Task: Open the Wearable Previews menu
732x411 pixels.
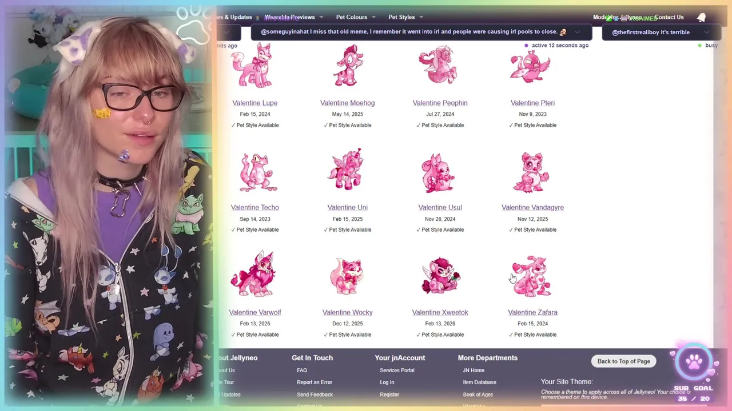Action: 289,17
